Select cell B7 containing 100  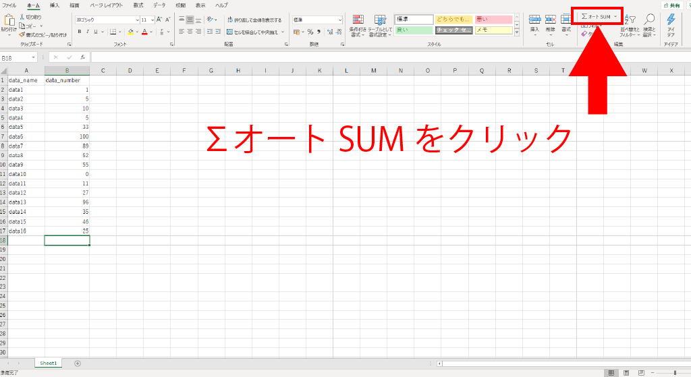67,137
